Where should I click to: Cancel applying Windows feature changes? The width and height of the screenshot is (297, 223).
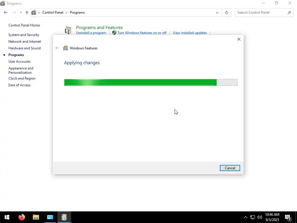230,168
